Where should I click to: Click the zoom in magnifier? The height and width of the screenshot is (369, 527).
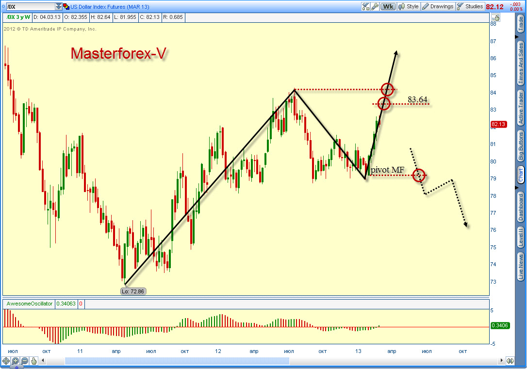(x=16, y=361)
